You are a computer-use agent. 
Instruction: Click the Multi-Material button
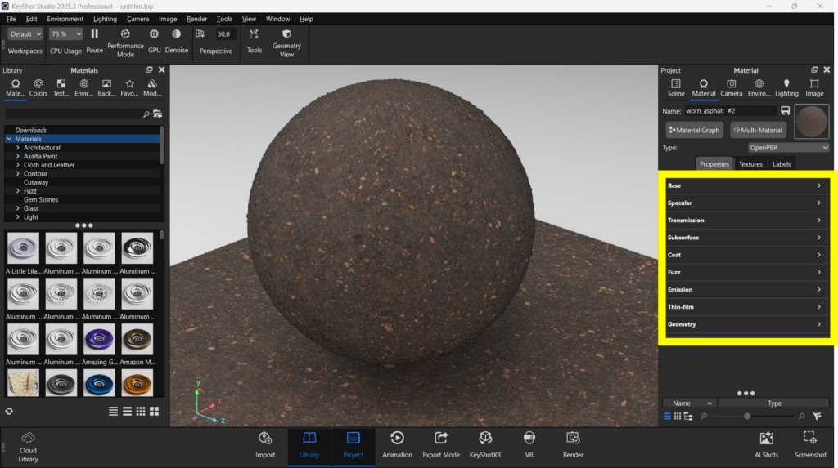click(x=758, y=130)
